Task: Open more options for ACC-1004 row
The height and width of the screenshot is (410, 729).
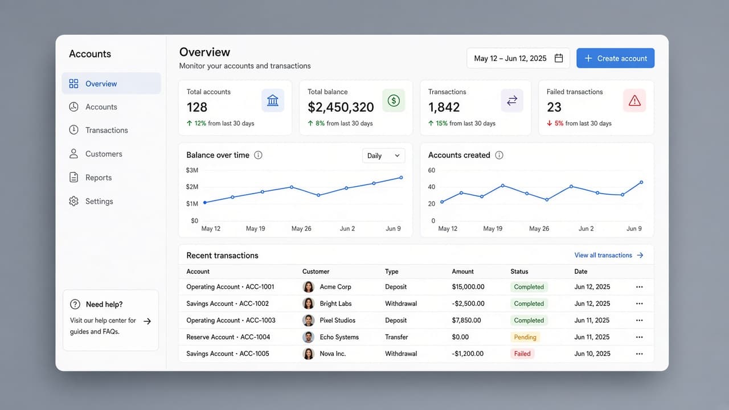Action: 639,337
